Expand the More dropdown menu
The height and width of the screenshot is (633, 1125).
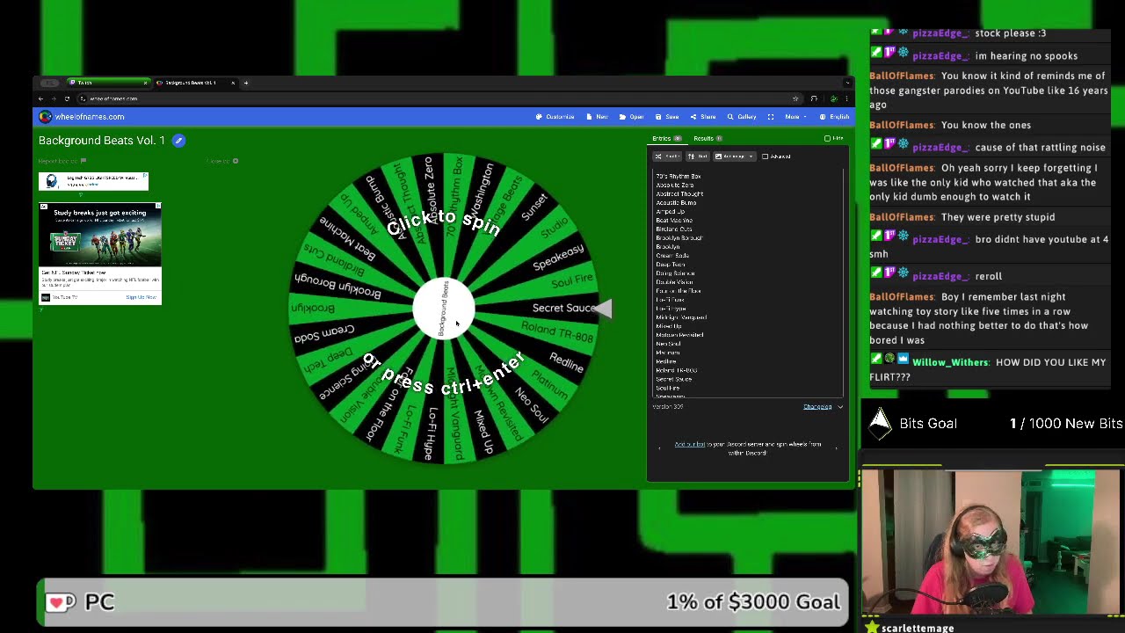coord(795,117)
